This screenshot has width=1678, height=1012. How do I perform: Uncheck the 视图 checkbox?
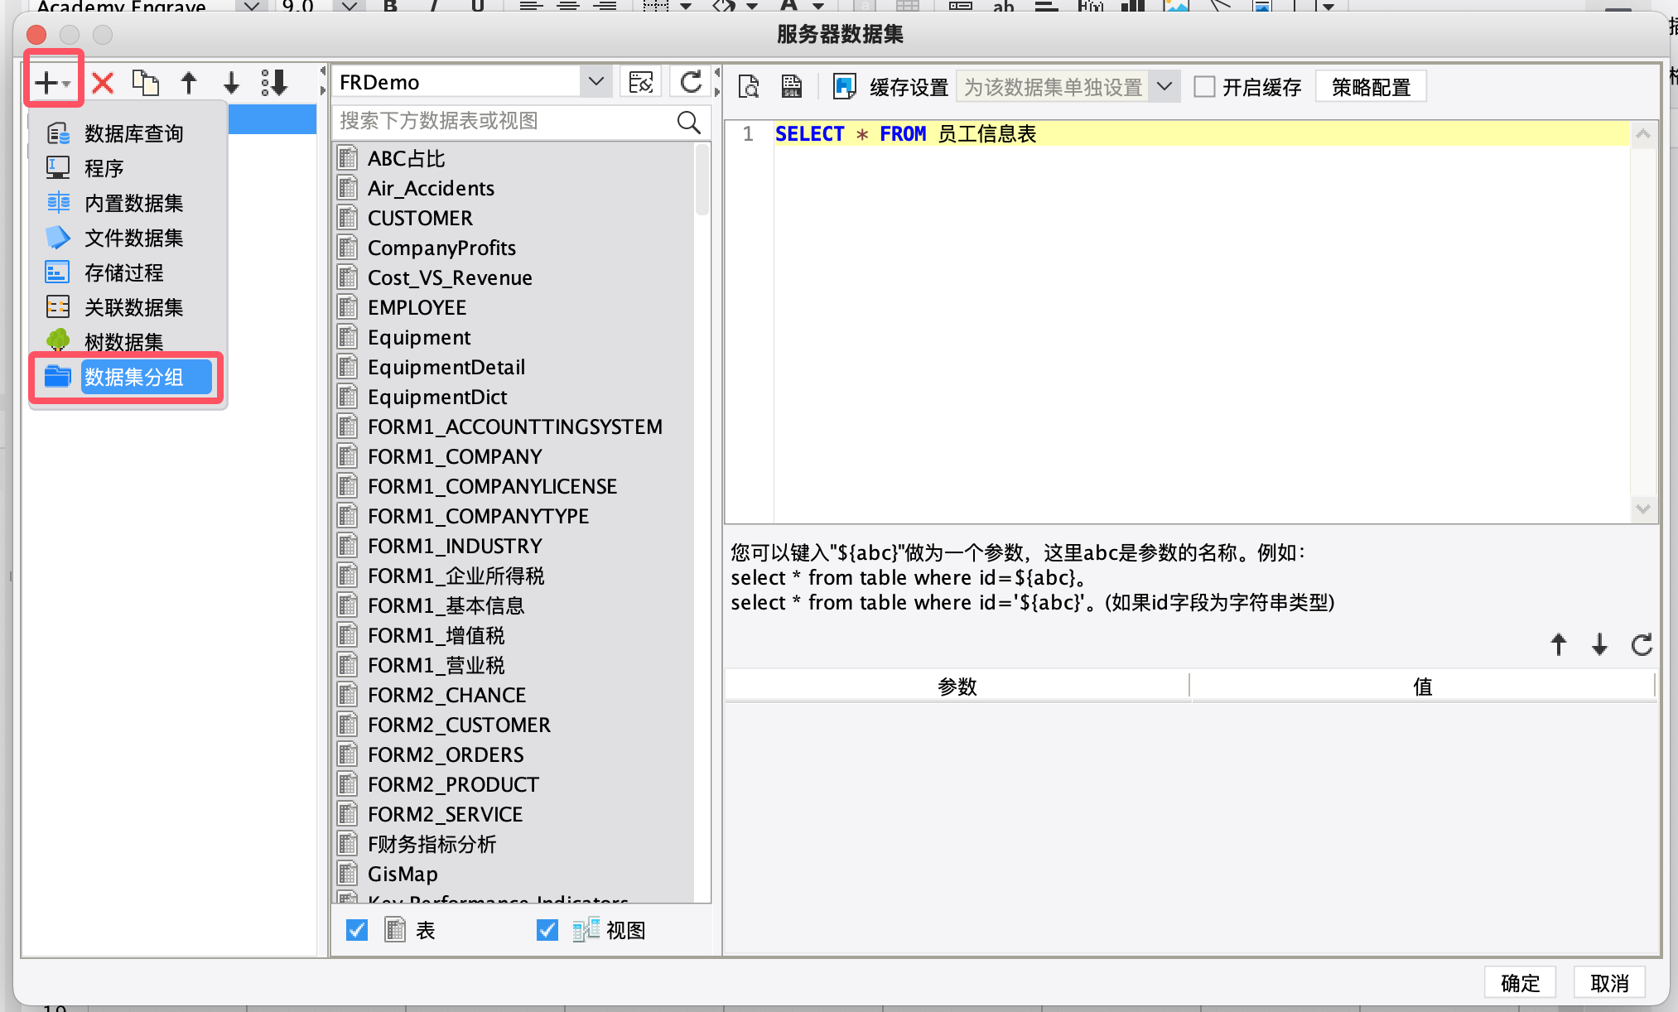(x=547, y=930)
